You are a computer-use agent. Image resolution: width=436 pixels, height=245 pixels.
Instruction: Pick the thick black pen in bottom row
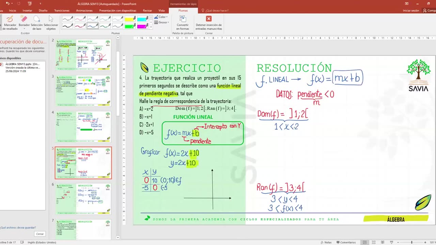[x=67, y=26]
